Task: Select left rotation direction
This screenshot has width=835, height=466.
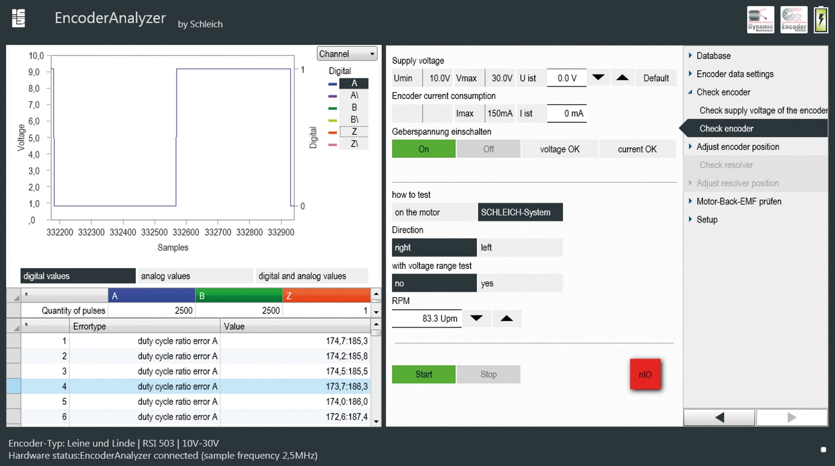Action: coord(520,248)
